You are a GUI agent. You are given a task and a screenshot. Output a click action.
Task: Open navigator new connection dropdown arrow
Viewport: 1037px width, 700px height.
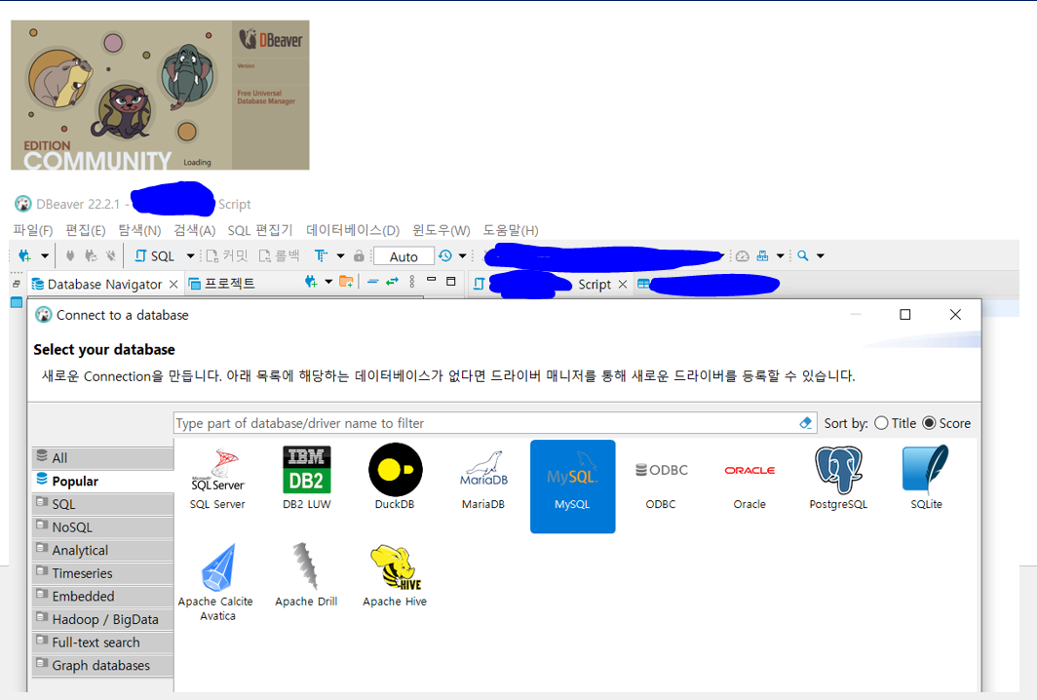328,282
